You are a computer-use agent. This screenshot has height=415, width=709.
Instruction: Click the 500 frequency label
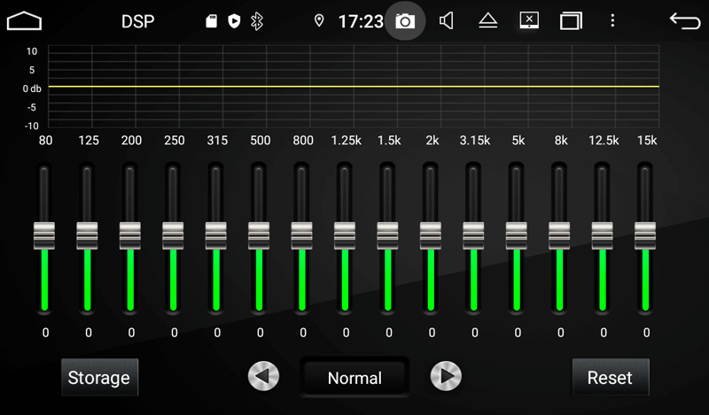tap(260, 141)
